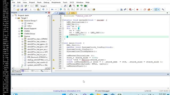
Task: Open Find in Files icon
Action: 94,9
